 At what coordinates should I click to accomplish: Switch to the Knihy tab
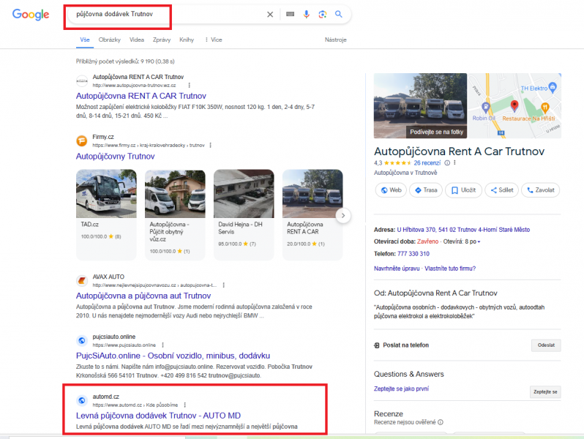click(187, 40)
